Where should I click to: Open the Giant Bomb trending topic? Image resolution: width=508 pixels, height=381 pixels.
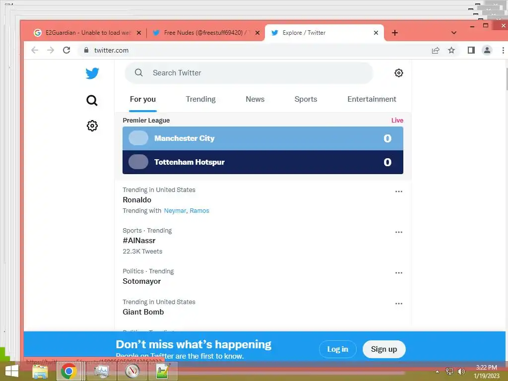coord(143,312)
